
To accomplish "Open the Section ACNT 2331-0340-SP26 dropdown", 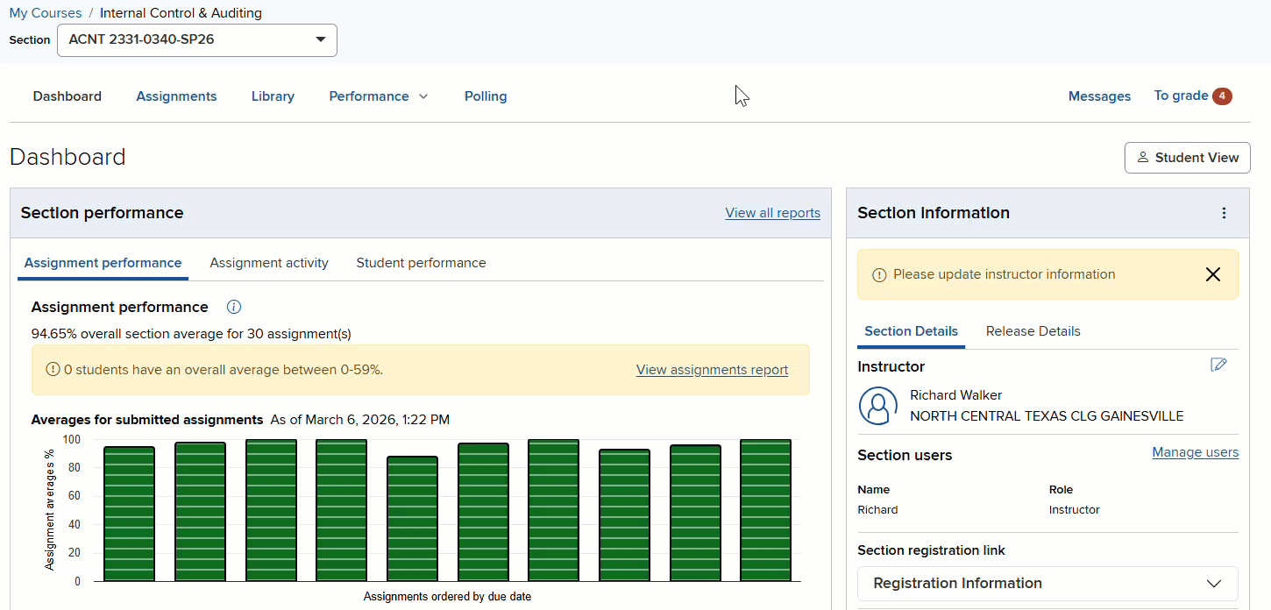I will tap(197, 39).
